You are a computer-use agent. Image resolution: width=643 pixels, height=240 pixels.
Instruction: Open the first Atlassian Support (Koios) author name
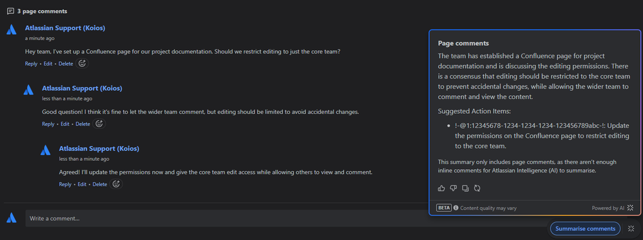(x=65, y=28)
